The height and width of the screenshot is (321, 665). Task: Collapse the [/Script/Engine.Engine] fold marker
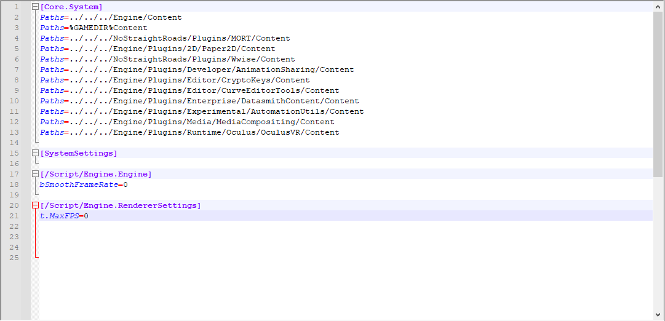point(35,174)
